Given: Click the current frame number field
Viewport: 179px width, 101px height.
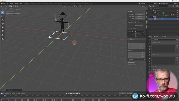Looking at the screenshot, I should (123, 93).
